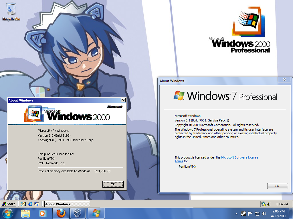Click Copyright 1981-1999 Microsoft Corp. text
Image resolution: width=293 pixels, height=219 pixels.
tap(66, 140)
